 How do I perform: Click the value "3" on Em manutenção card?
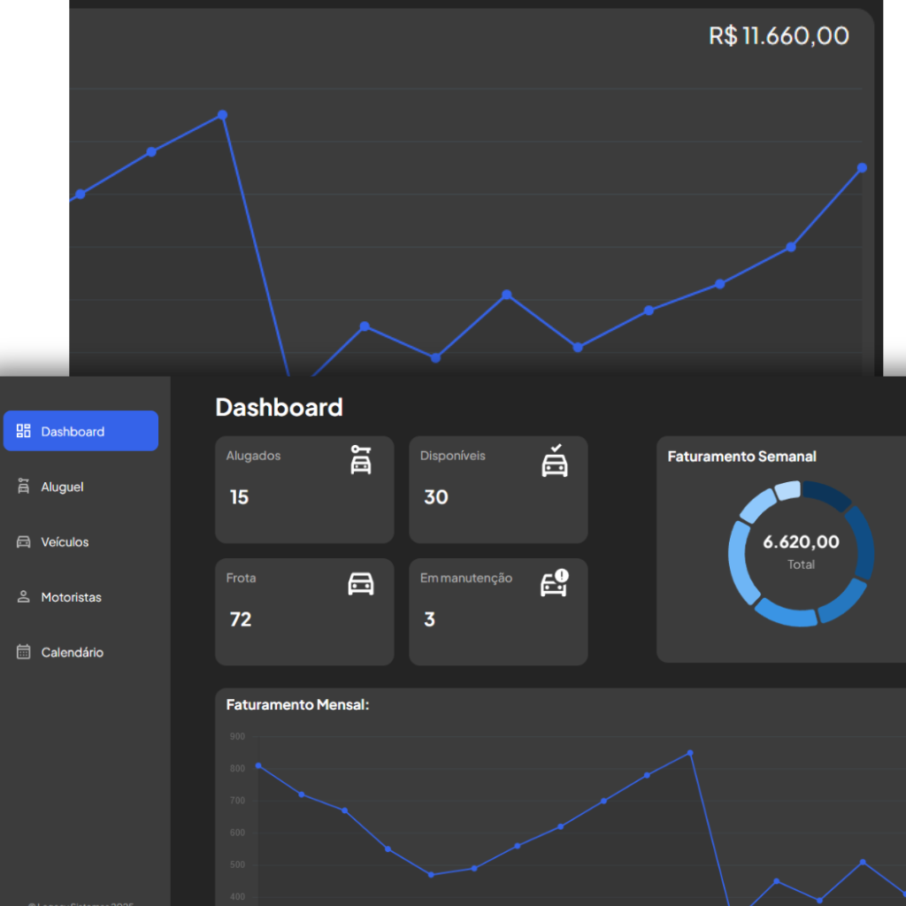429,619
